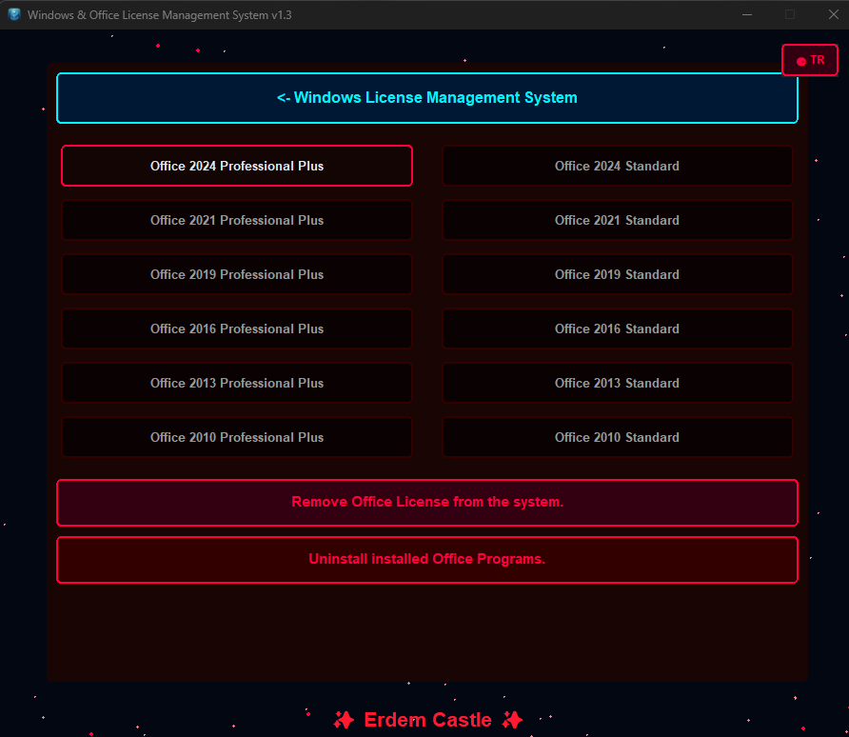Choose Office 2019 Standard
This screenshot has height=737, width=849.
click(x=618, y=274)
